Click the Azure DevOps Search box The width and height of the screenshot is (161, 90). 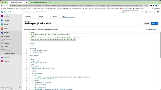click(x=131, y=12)
